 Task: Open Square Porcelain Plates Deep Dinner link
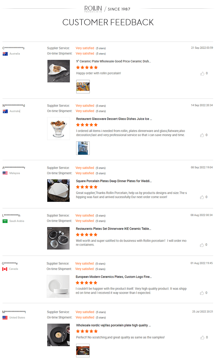pos(114,181)
